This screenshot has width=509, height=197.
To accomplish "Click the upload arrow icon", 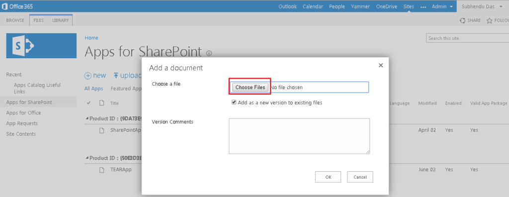I will [x=116, y=76].
